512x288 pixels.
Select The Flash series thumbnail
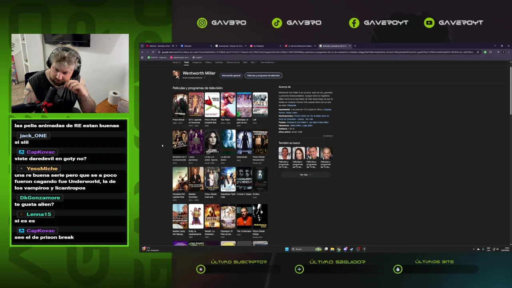click(x=228, y=104)
